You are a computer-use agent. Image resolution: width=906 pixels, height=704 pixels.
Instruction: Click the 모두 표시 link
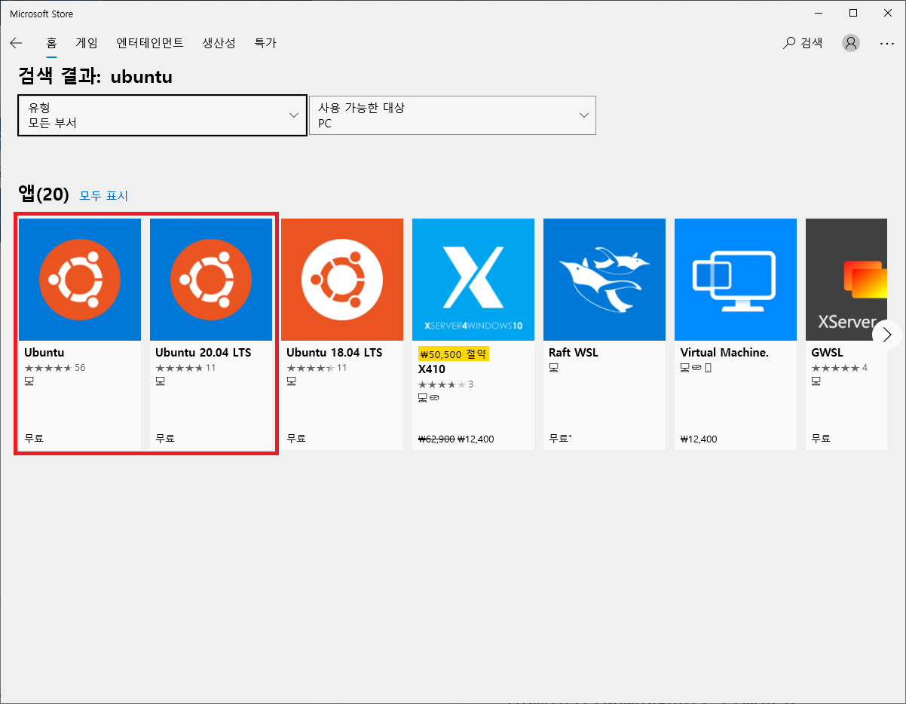pos(103,196)
